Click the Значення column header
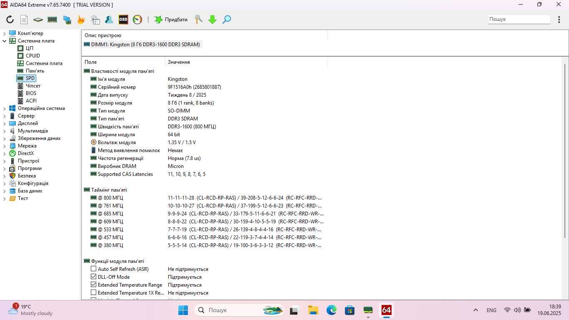 246,62
